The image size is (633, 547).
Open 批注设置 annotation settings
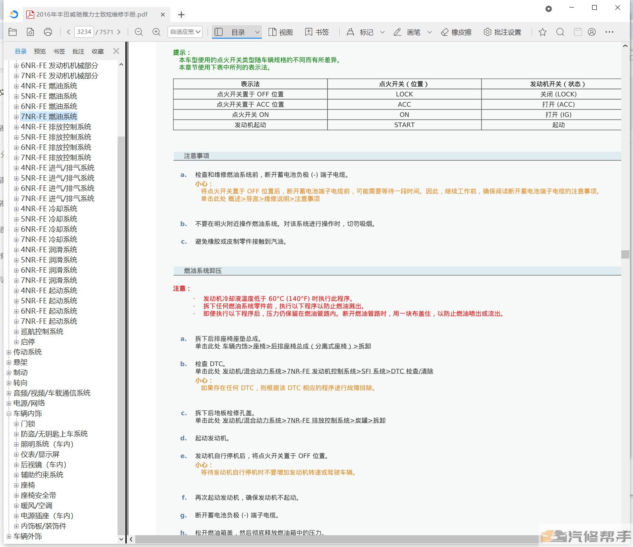click(502, 32)
